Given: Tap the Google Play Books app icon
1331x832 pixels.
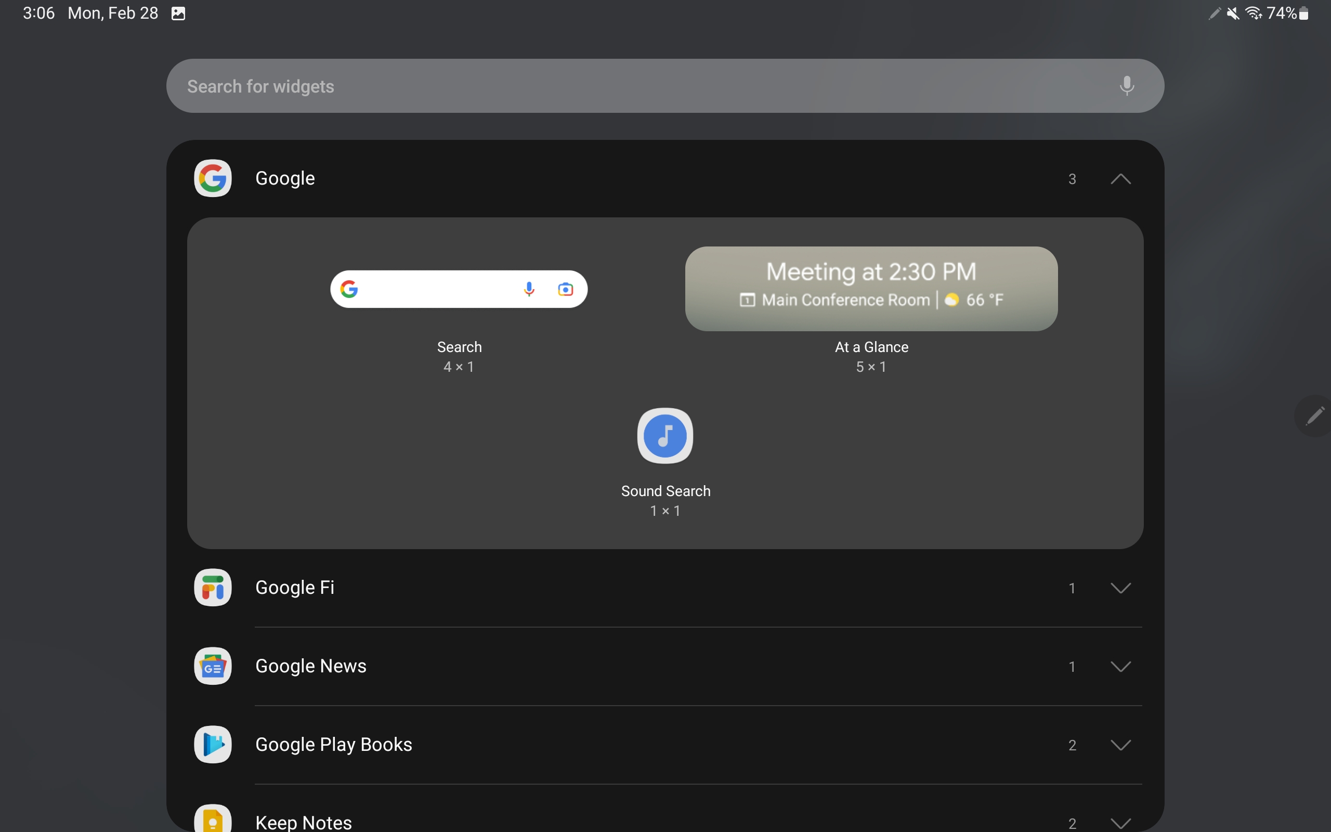Looking at the screenshot, I should [213, 745].
